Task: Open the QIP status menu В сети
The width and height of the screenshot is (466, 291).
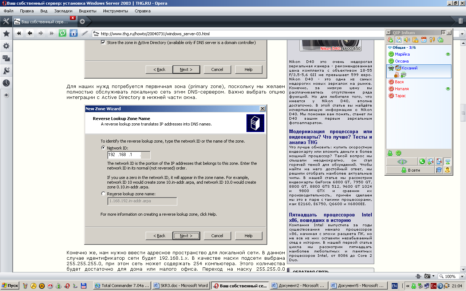Action: (410, 170)
